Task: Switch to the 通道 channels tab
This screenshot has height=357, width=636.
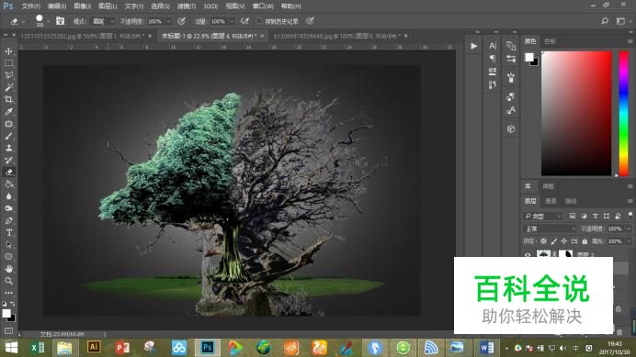Action: (551, 201)
